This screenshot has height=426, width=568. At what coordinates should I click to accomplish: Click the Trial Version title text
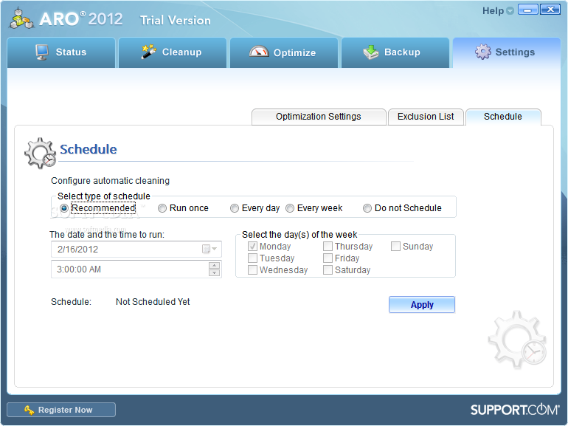coord(176,20)
